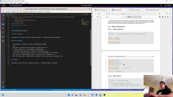The image size is (173, 97).
Task: Click the split editor icon in VS Code
Action: coord(87,14)
